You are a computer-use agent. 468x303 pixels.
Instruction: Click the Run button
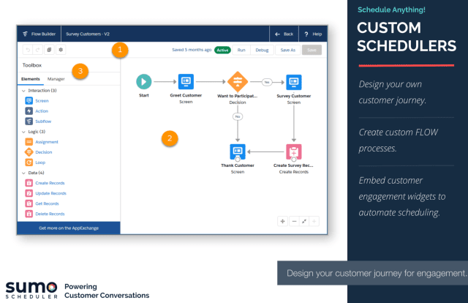[x=241, y=50]
